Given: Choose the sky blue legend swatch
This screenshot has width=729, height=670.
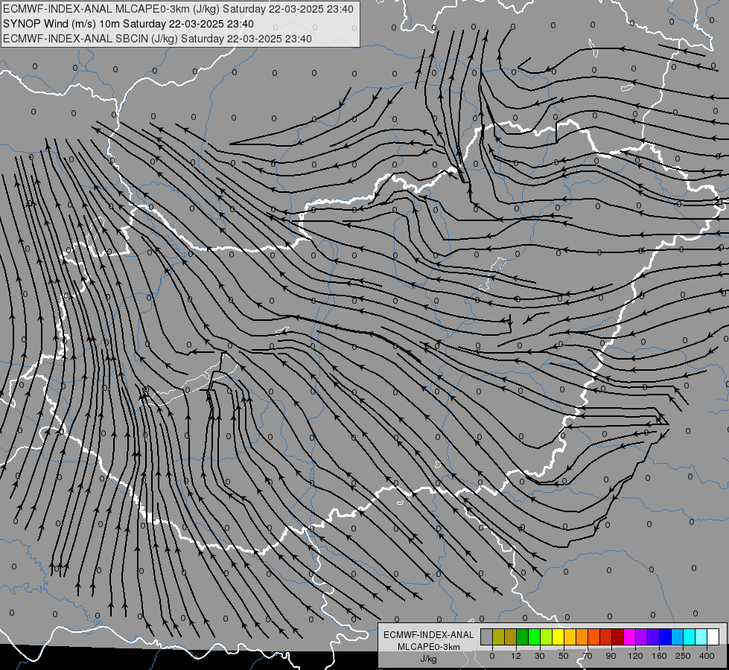Looking at the screenshot, I should tap(678, 636).
